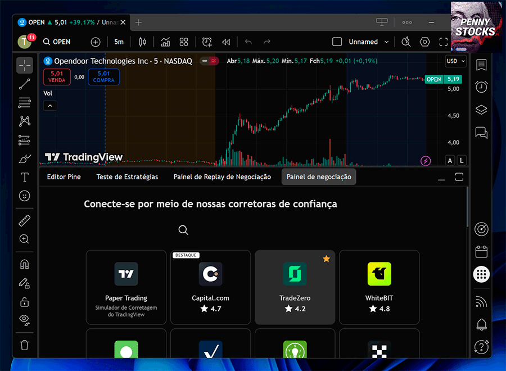506x371 pixels.
Task: Open the OPEN symbol search field
Action: point(57,42)
